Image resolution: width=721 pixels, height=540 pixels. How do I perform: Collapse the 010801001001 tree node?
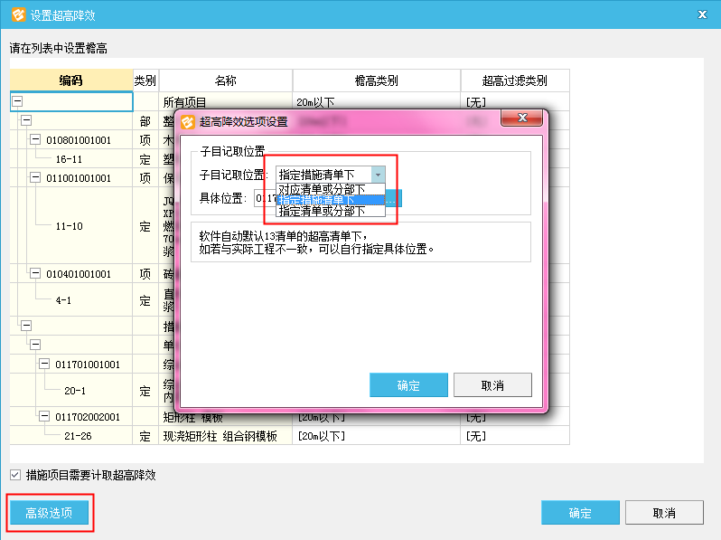(x=35, y=140)
